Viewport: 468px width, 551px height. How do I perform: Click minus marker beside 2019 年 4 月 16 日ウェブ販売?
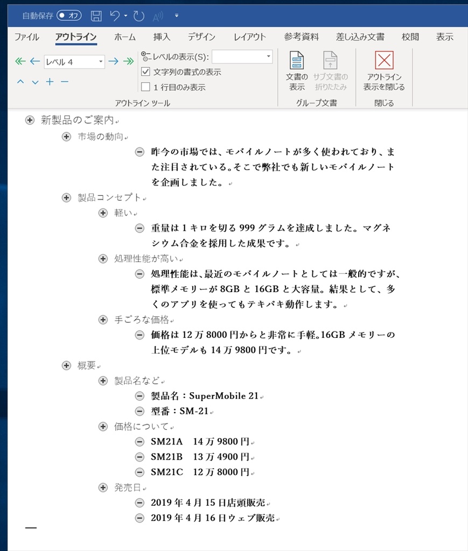(139, 518)
